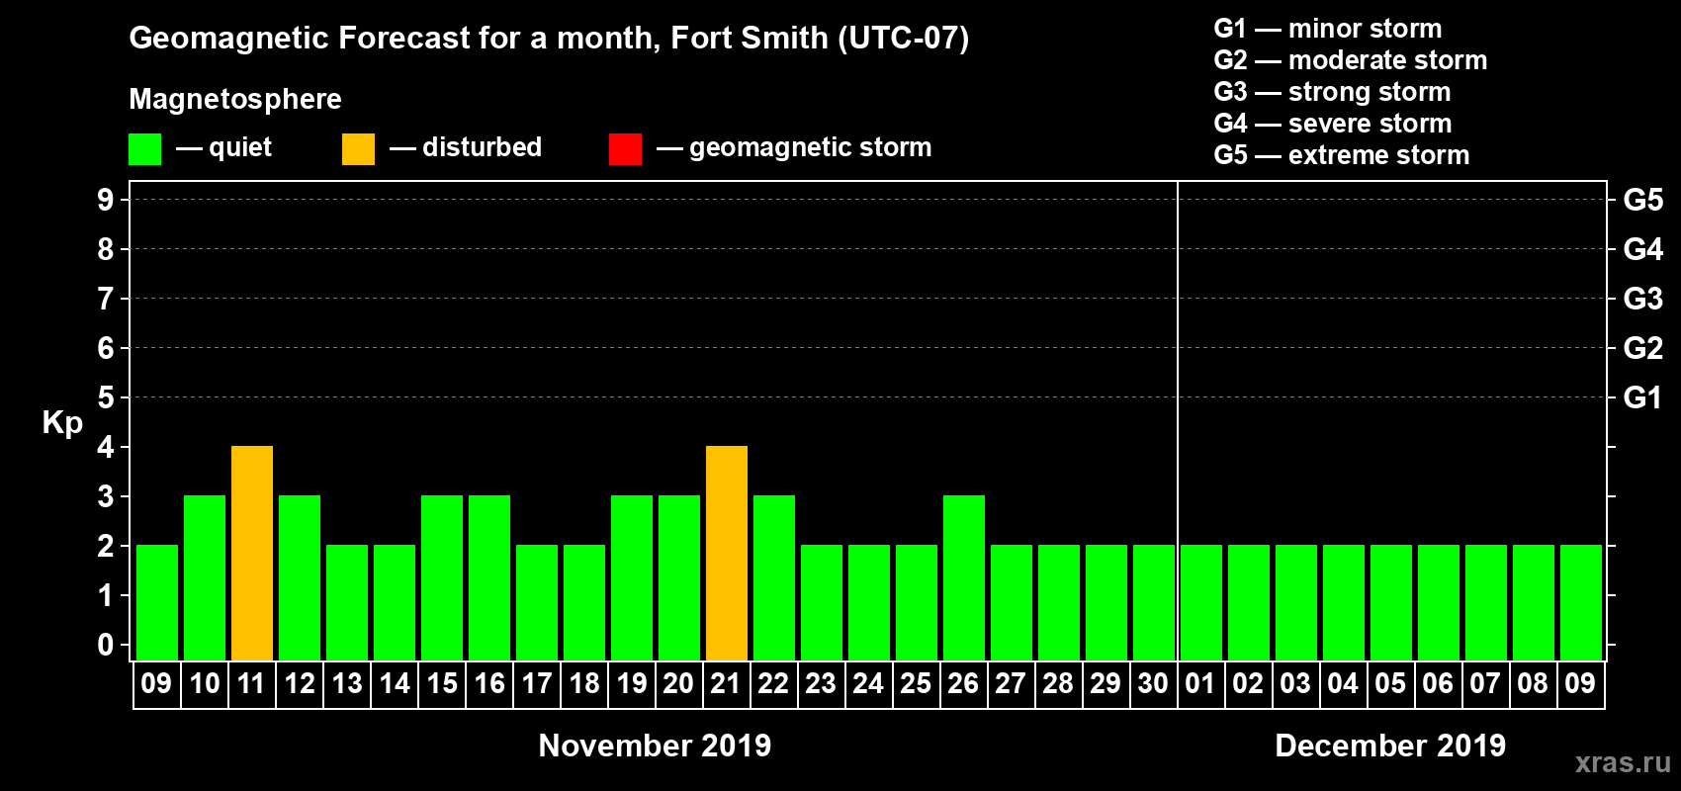Click the December date label 05
This screenshot has width=1681, height=791.
pyautogui.click(x=1390, y=683)
